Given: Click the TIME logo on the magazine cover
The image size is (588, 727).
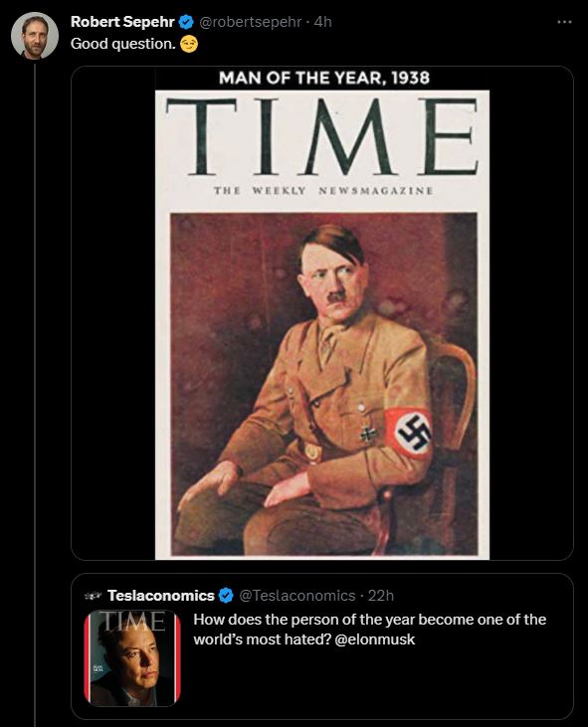Looking at the screenshot, I should pos(321,136).
